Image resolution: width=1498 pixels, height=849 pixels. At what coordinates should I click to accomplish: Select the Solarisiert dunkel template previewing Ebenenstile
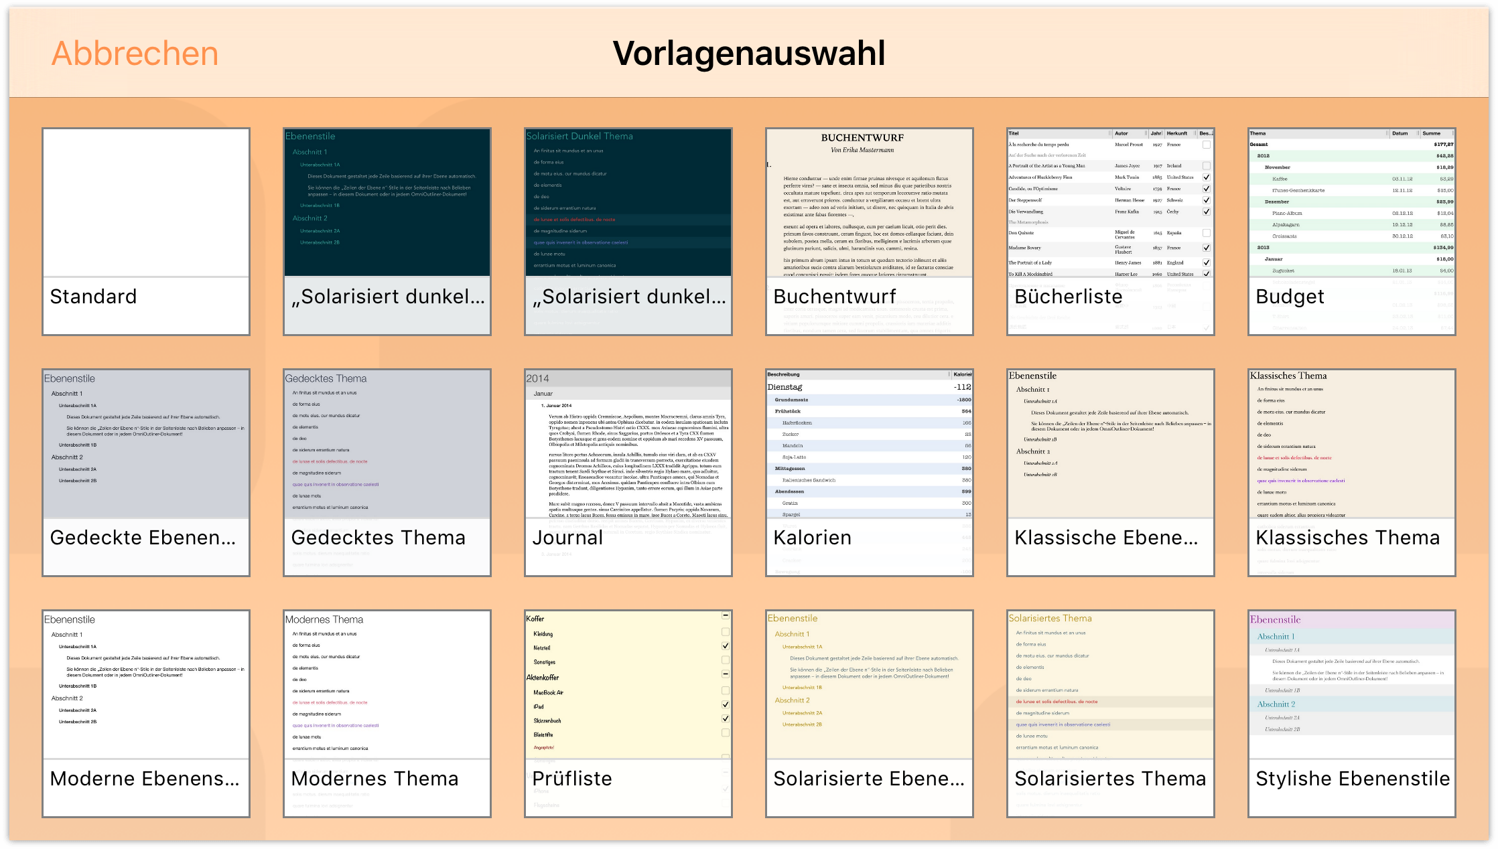point(387,232)
